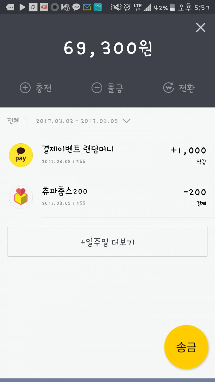
Task: Tap the won conversion icon for 전환
Action: [168, 88]
